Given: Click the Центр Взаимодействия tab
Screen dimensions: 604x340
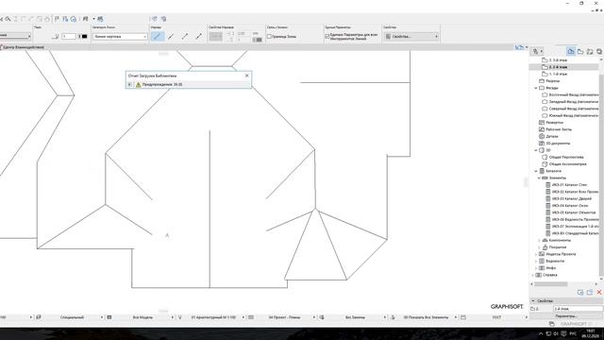Looking at the screenshot, I should 23,47.
